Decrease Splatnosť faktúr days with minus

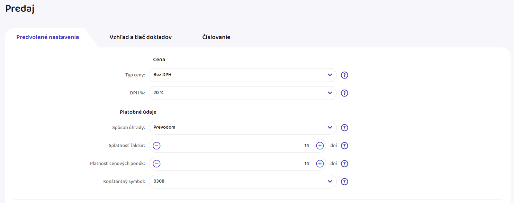[x=156, y=146]
